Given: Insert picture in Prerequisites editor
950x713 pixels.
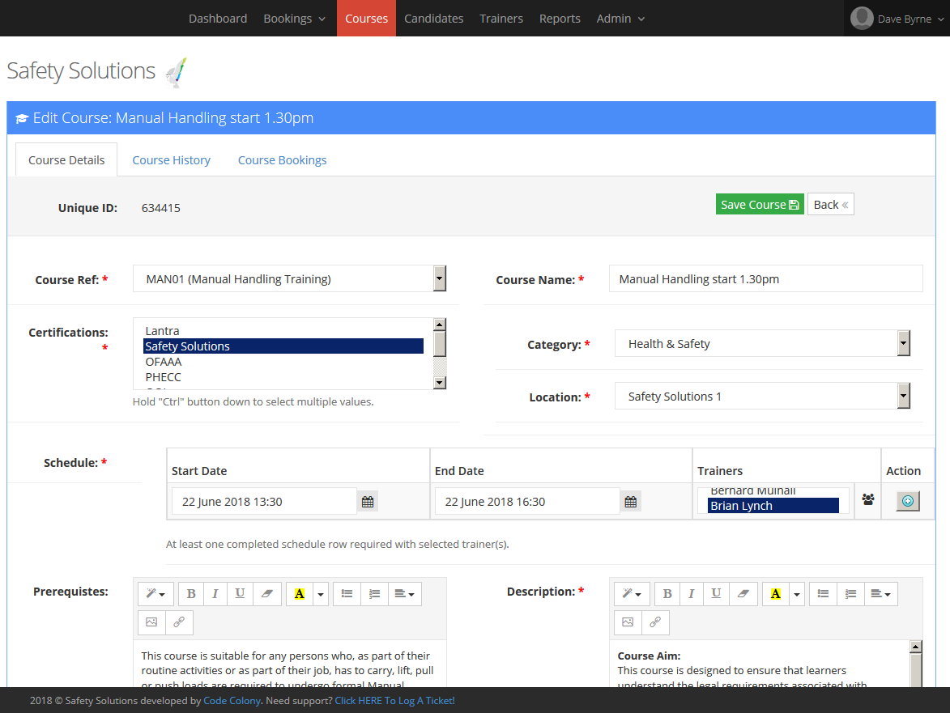Looking at the screenshot, I should [151, 622].
